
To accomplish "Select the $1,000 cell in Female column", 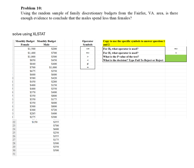I will click(x=25, y=57).
